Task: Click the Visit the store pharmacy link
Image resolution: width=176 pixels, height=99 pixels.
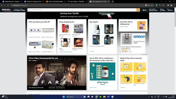Action: (93, 87)
